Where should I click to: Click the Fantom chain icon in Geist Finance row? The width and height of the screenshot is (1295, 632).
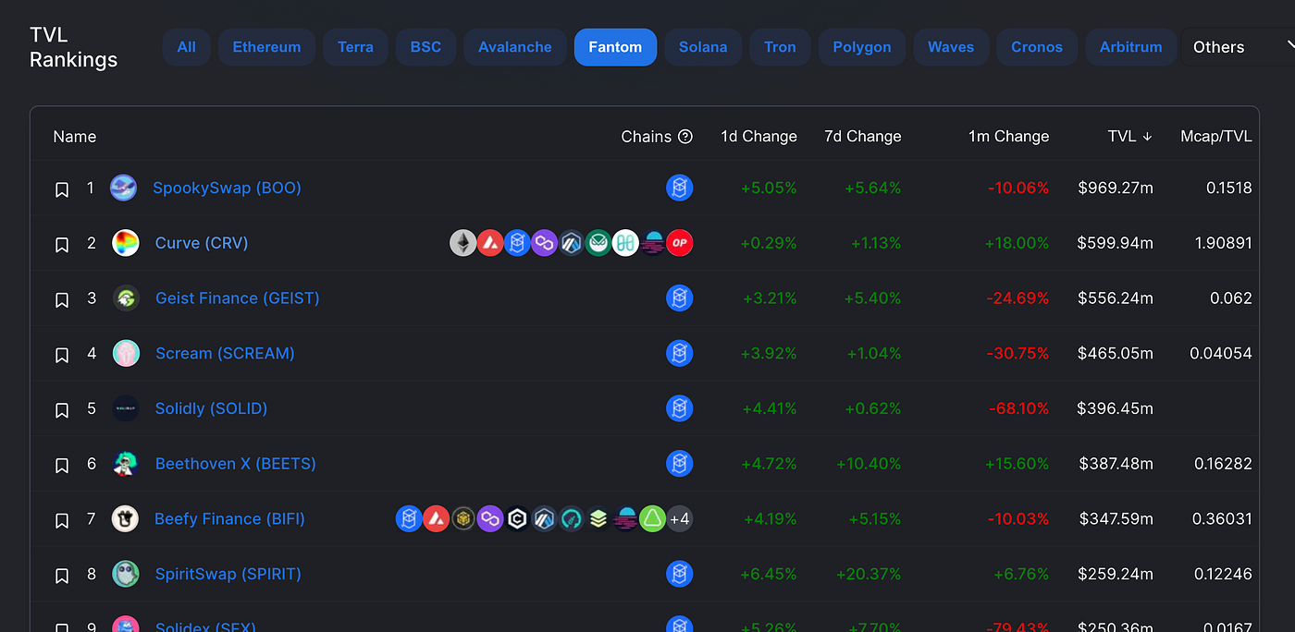tap(680, 298)
